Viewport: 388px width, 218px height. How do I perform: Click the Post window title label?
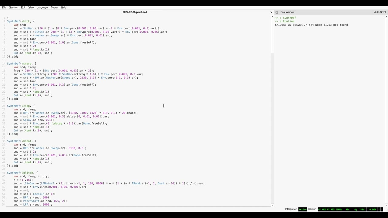click(x=287, y=12)
